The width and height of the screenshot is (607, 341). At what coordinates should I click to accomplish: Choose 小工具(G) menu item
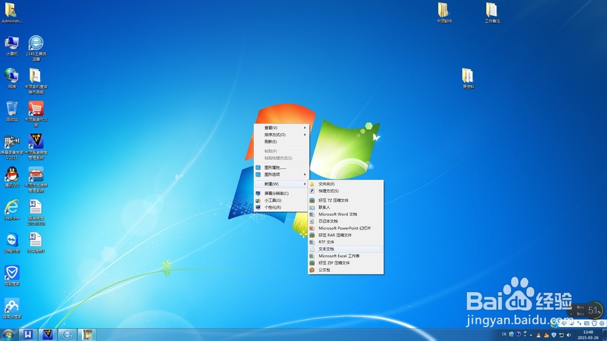click(x=282, y=200)
